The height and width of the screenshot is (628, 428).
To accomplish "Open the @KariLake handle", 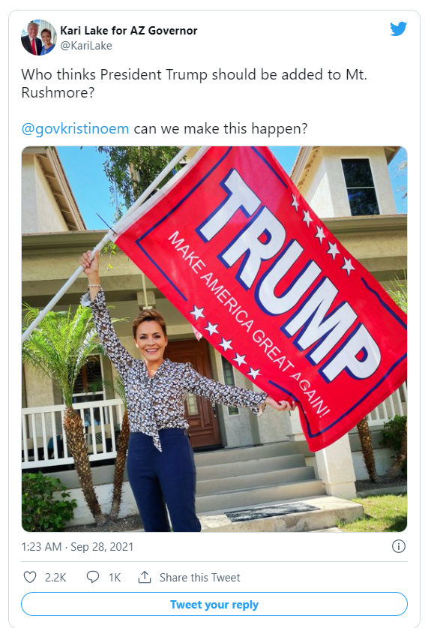I will click(x=86, y=46).
